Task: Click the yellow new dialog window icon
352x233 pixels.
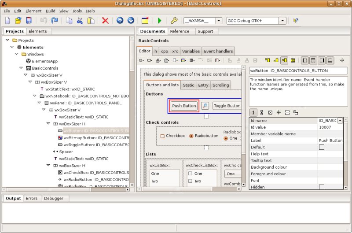Action: tap(145, 21)
